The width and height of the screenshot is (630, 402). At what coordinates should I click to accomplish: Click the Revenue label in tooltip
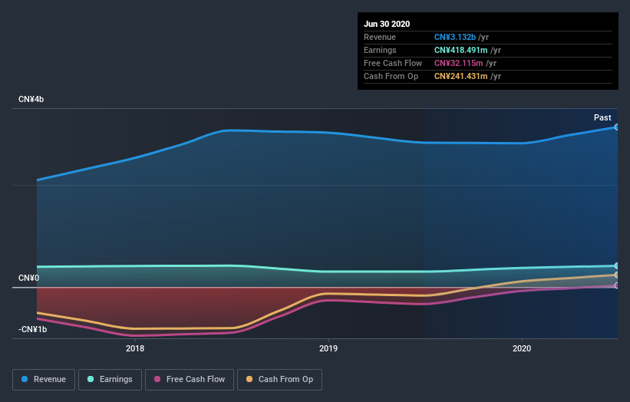[x=380, y=37]
